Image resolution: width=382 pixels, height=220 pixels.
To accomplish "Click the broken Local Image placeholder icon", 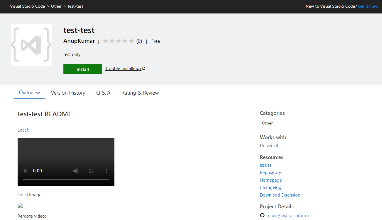I will (20, 205).
